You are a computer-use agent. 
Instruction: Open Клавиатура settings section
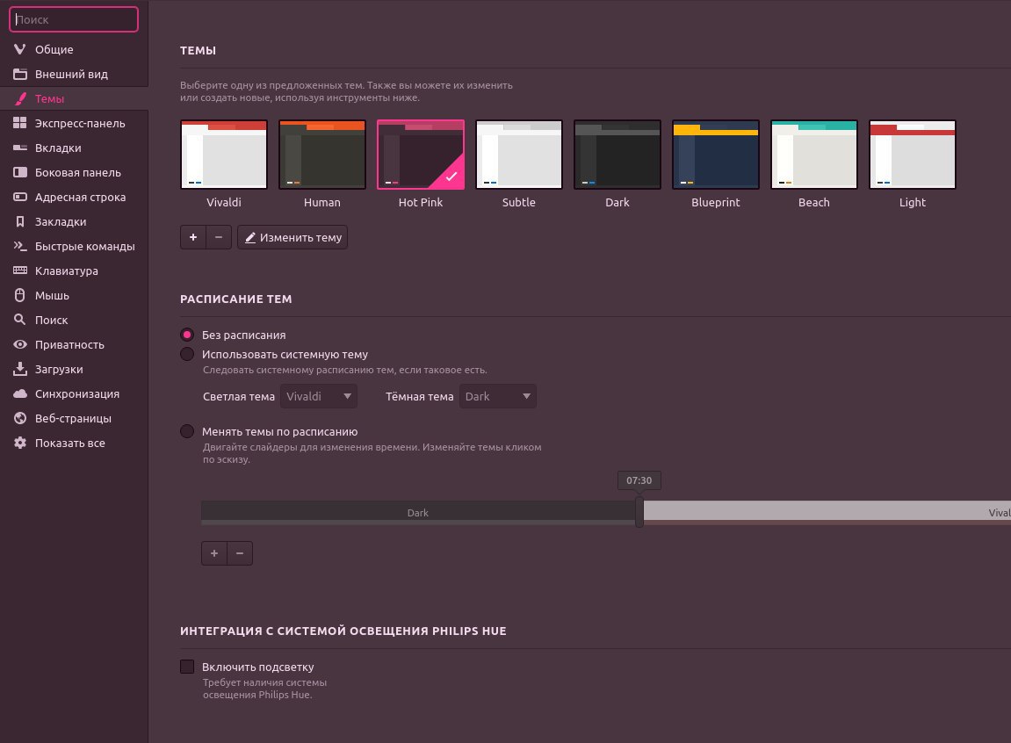[x=74, y=271]
